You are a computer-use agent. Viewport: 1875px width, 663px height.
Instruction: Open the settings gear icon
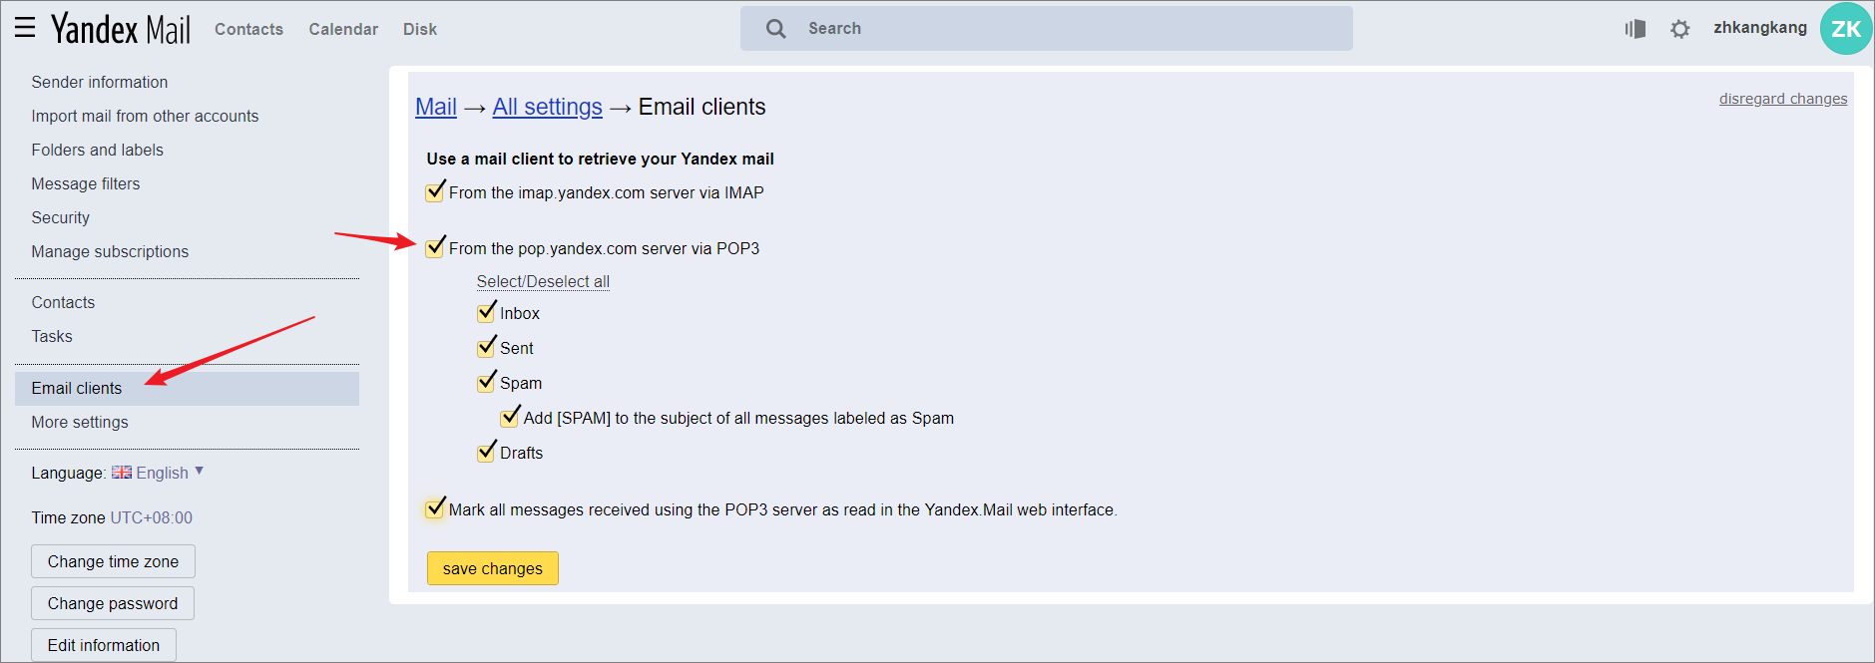(x=1680, y=29)
